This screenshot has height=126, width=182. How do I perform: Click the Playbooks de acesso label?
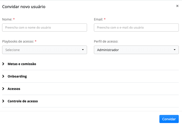point(18,41)
